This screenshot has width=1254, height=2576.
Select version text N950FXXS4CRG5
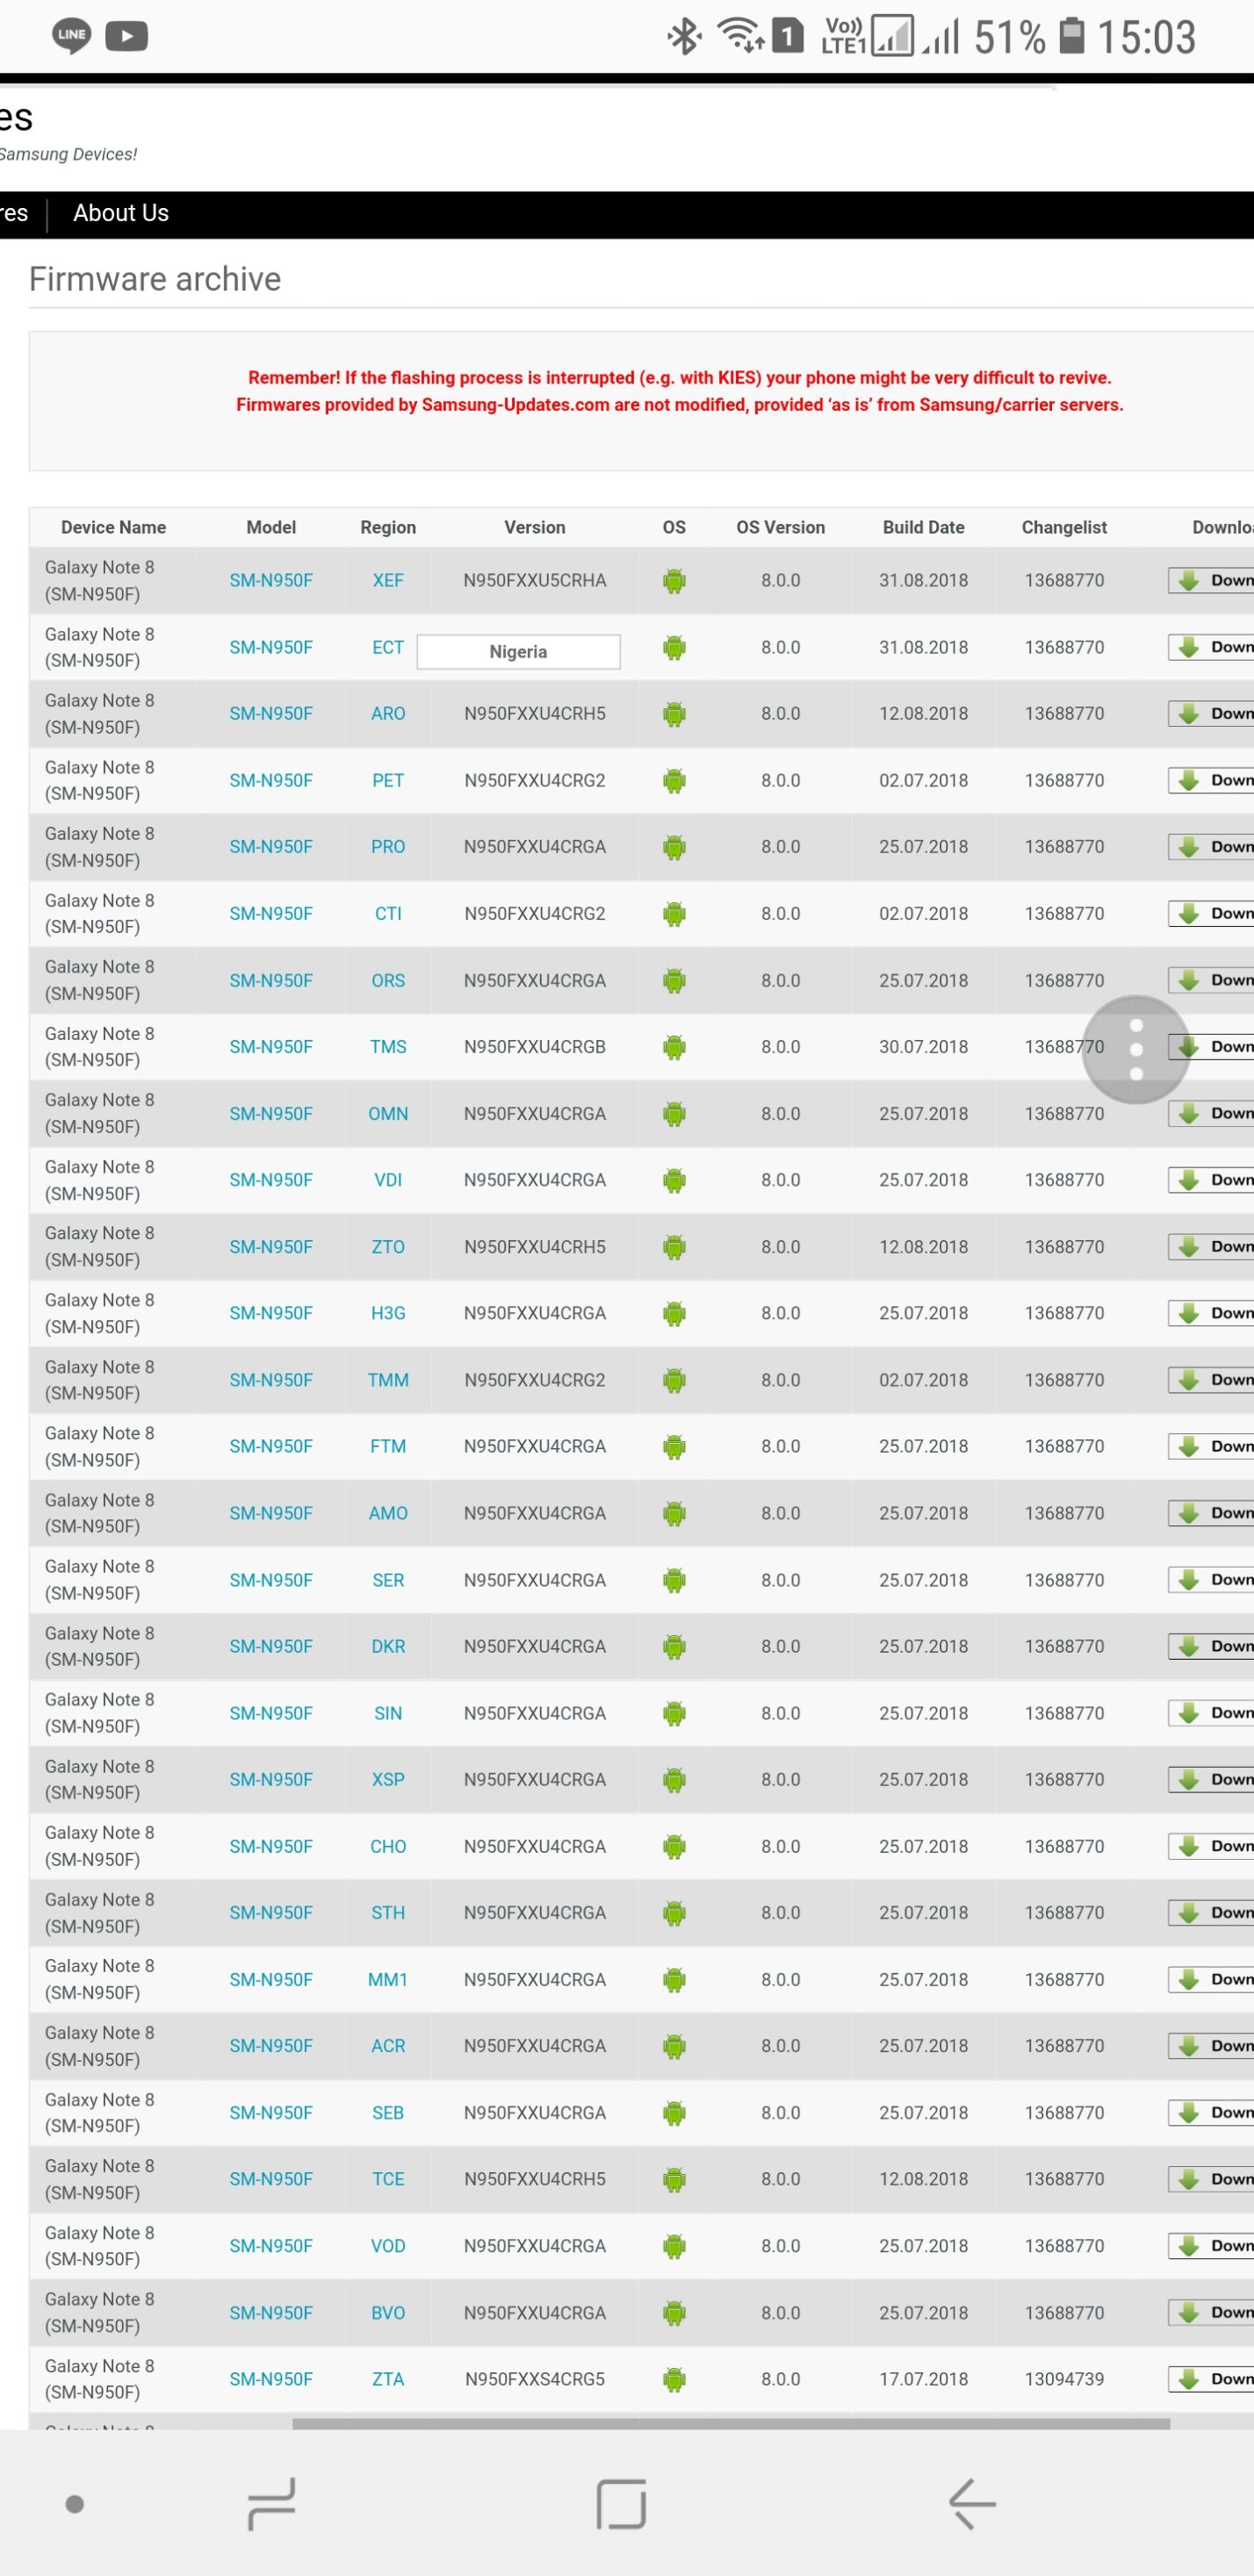click(535, 2379)
